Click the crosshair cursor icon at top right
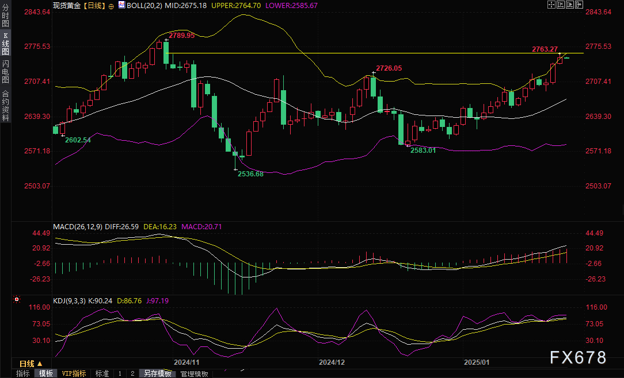The width and height of the screenshot is (624, 378). coord(551,5)
